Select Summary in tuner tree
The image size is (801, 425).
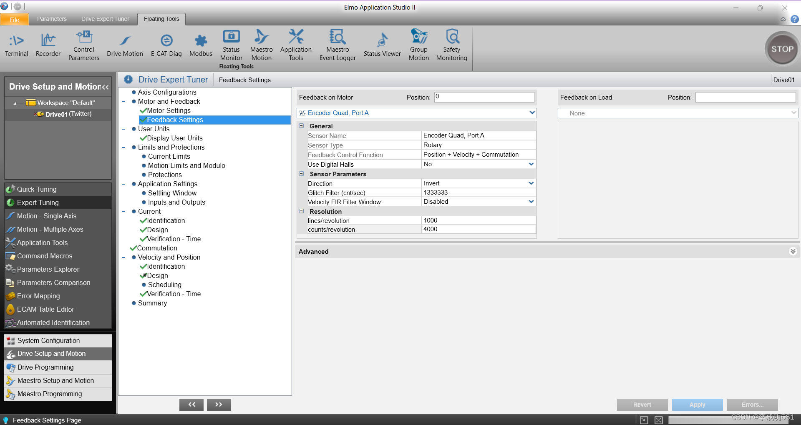[x=152, y=303]
